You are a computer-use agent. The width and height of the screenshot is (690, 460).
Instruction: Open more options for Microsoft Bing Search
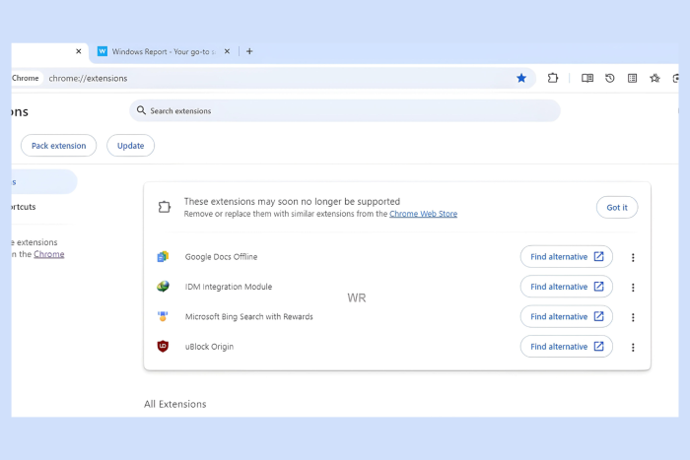pos(633,317)
